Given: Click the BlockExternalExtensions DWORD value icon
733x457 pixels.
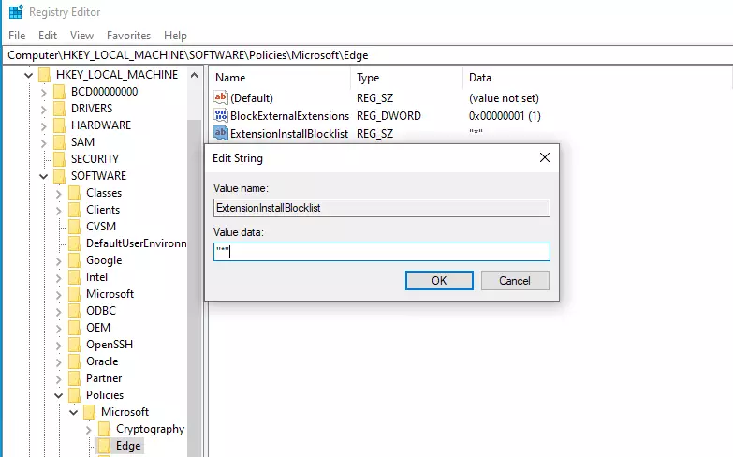Looking at the screenshot, I should [221, 115].
